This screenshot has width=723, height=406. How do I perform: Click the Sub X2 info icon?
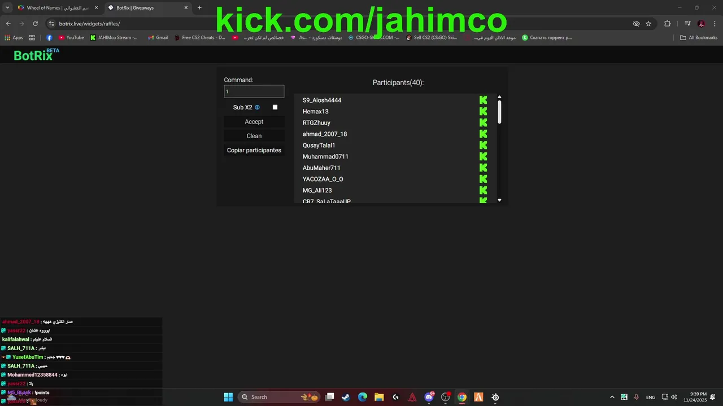[257, 107]
